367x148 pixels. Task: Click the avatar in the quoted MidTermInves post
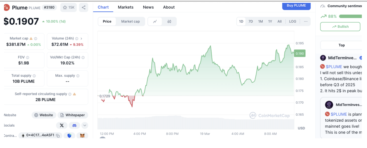coord(329,105)
